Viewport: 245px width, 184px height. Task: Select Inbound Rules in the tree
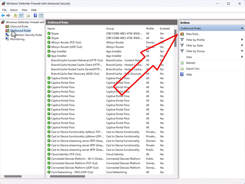(x=19, y=26)
